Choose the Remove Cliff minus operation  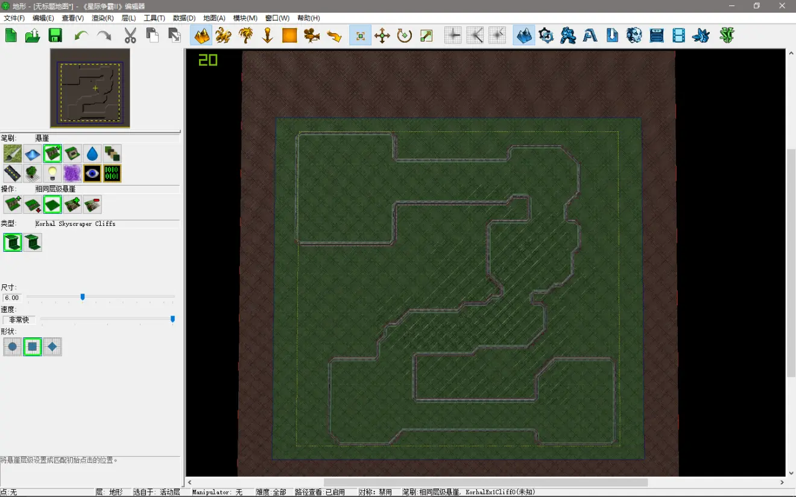click(92, 205)
